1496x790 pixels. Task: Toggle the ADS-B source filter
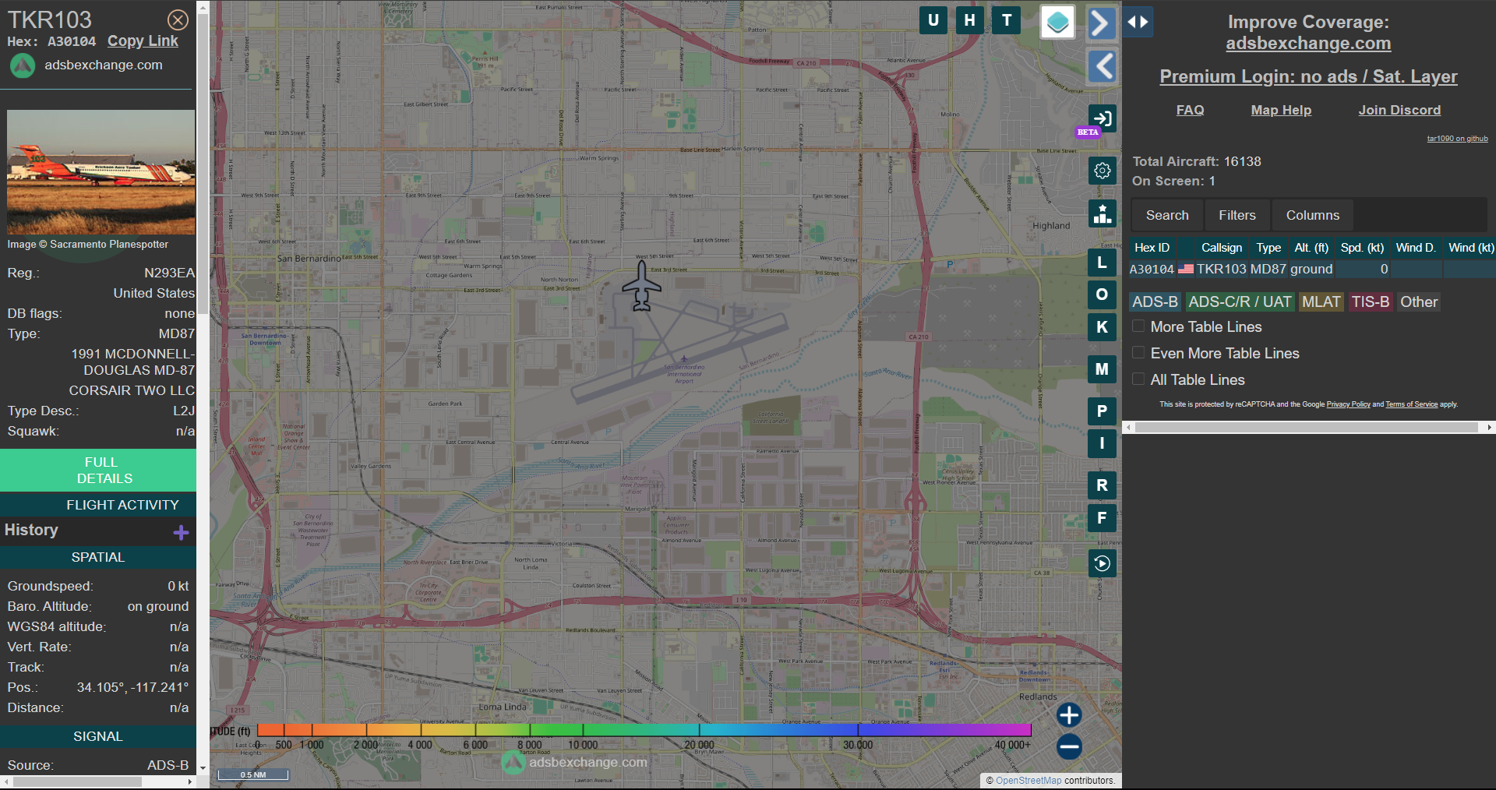(x=1155, y=302)
